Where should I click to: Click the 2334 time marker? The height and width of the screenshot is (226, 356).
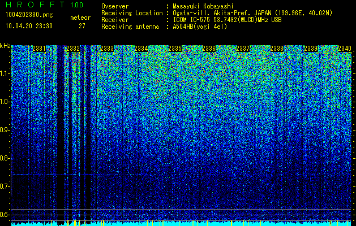(141, 49)
